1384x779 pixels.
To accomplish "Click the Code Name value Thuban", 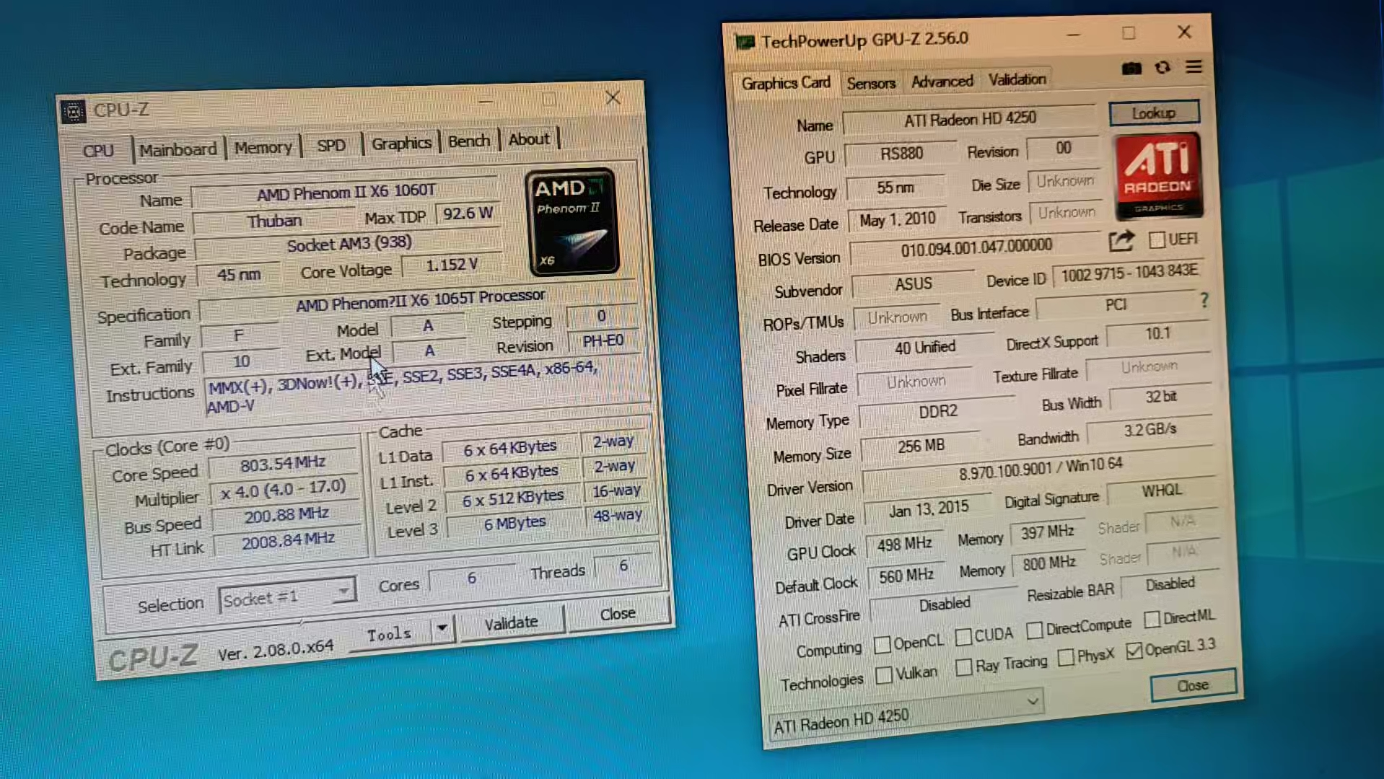I will point(274,221).
